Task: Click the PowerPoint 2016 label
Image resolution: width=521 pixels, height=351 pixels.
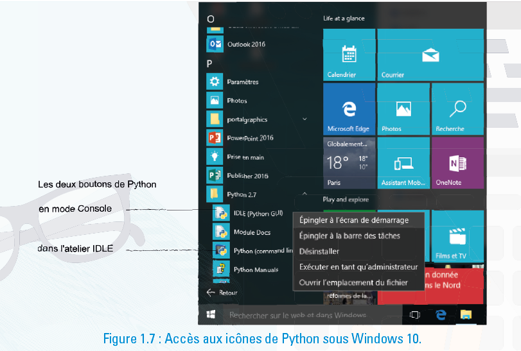Action: point(250,138)
